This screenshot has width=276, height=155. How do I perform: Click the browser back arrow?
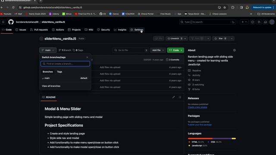pos(2,7)
